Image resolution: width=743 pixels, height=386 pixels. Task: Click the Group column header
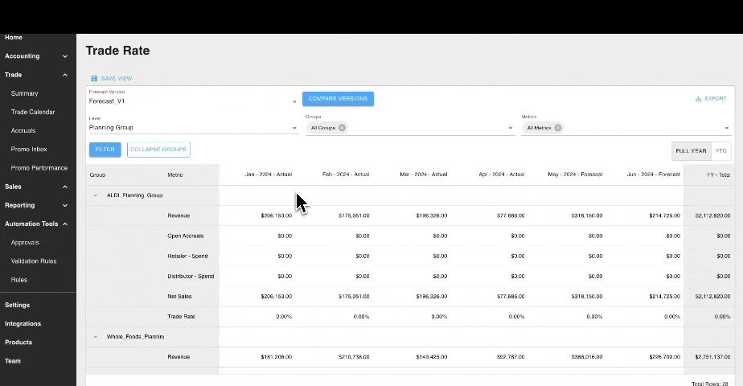pos(97,175)
